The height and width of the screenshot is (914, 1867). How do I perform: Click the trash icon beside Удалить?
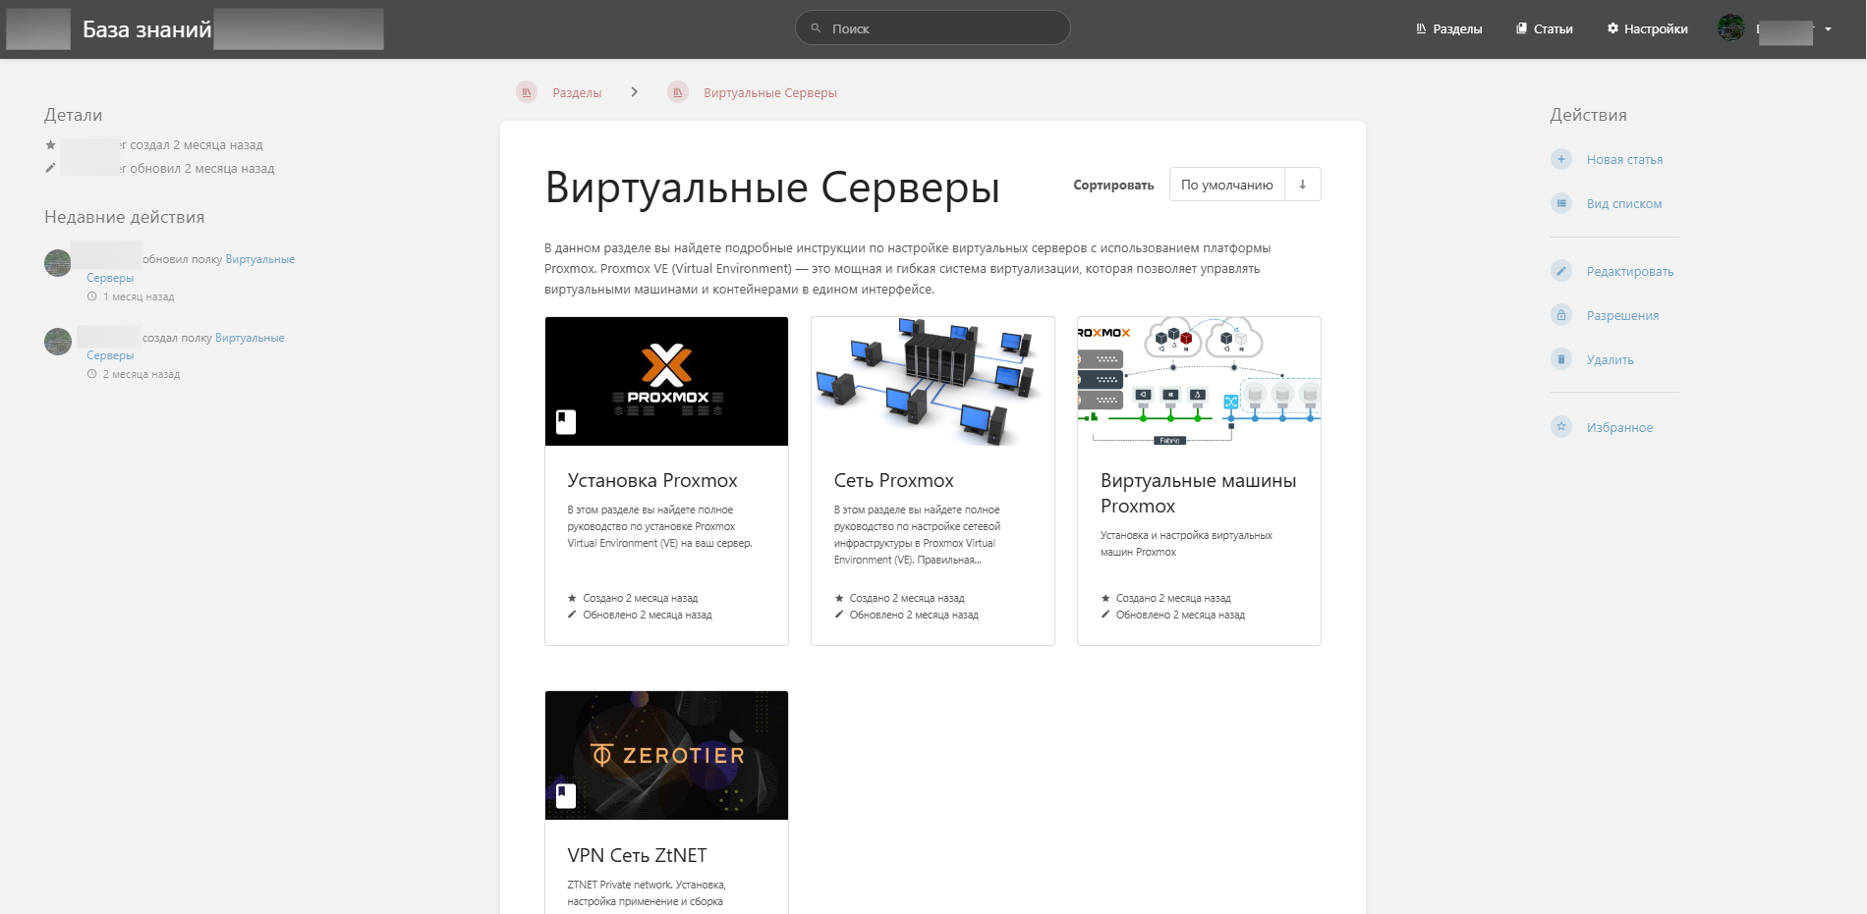click(x=1561, y=359)
